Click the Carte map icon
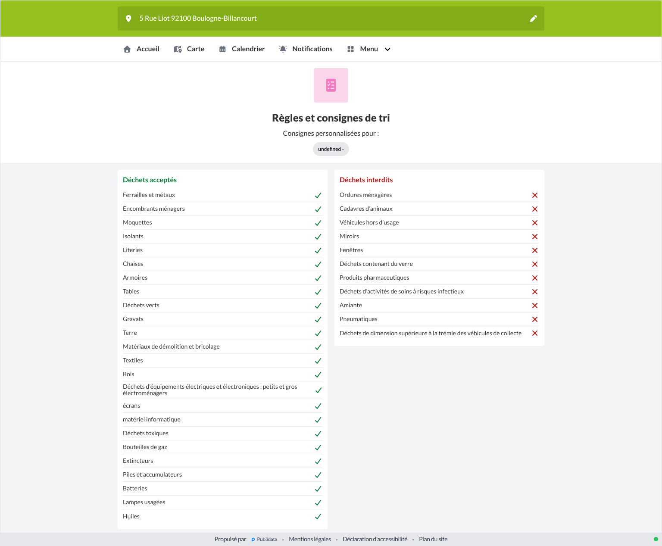Viewport: 662px width, 546px height. (178, 49)
